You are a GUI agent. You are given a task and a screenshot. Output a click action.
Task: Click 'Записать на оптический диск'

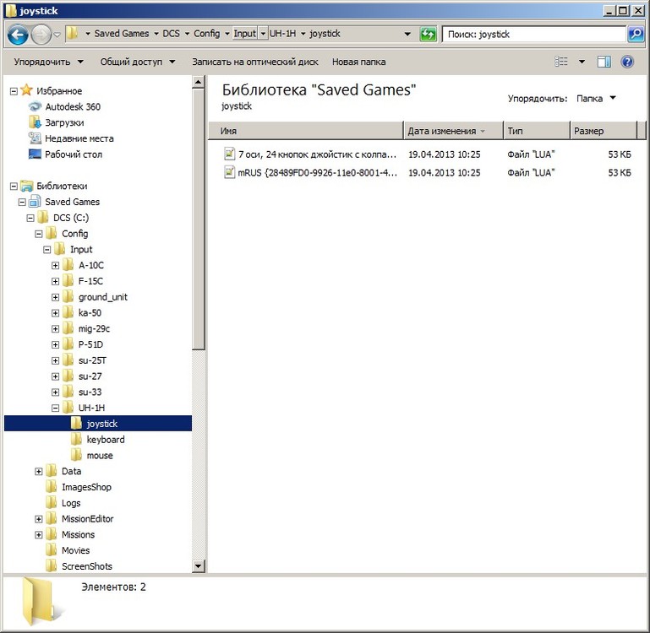point(255,62)
